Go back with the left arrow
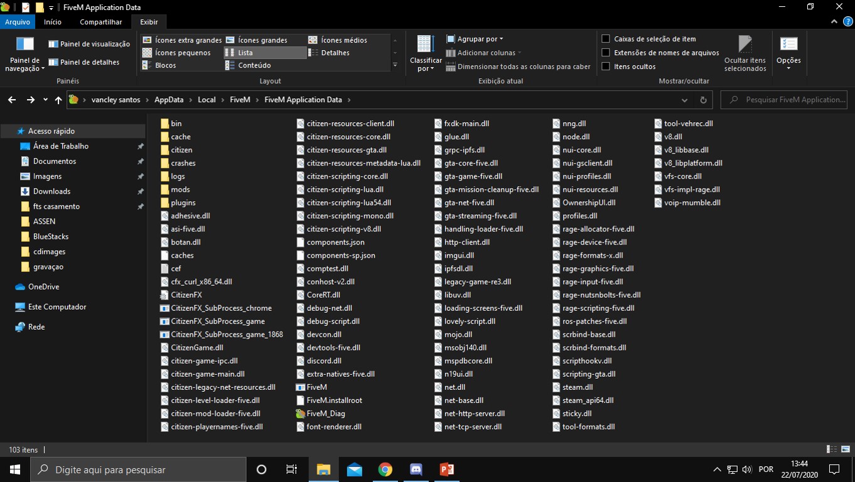 pos(11,100)
